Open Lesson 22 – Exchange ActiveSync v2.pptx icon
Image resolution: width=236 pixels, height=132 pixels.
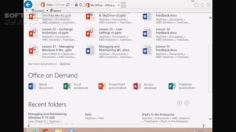(x=33, y=33)
